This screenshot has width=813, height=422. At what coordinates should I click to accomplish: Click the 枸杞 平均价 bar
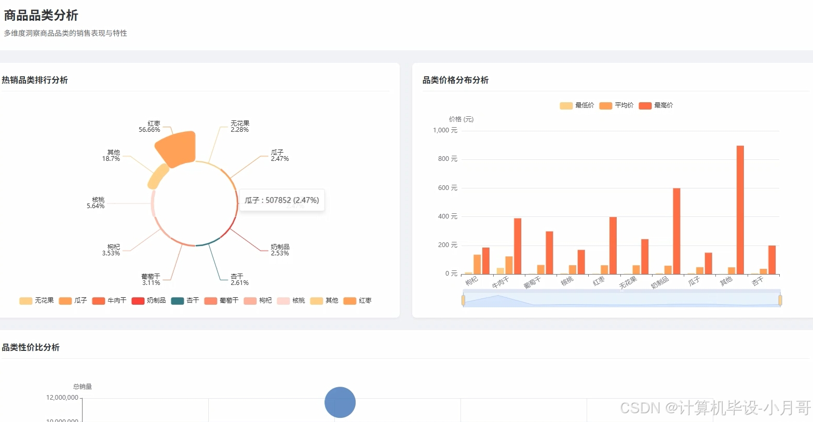coord(477,264)
